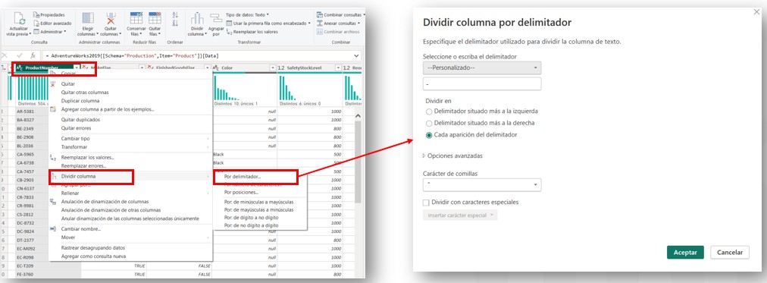Sort descending with the Z-A icon

tap(175, 23)
